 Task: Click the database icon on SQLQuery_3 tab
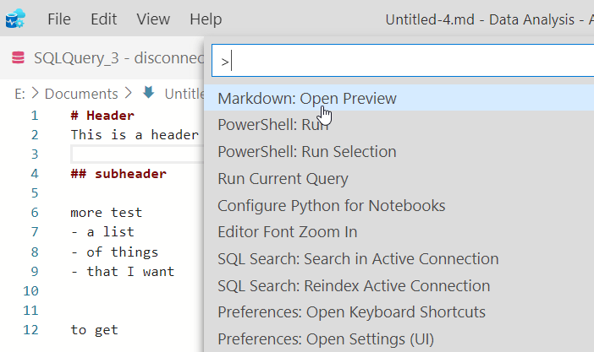18,58
